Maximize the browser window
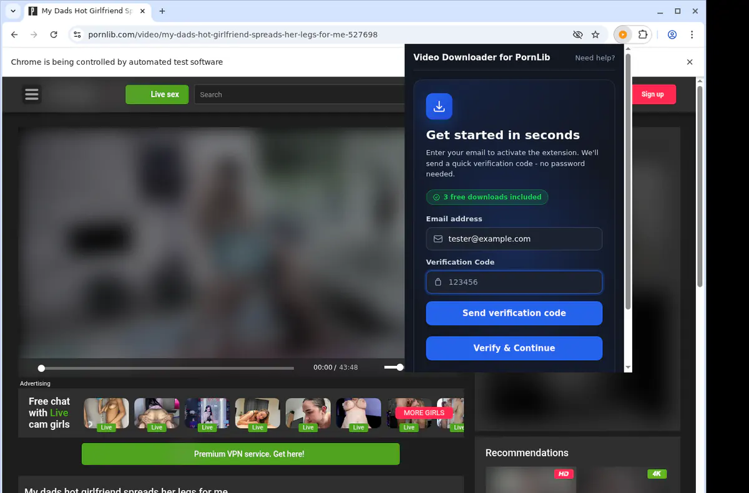 pyautogui.click(x=678, y=11)
